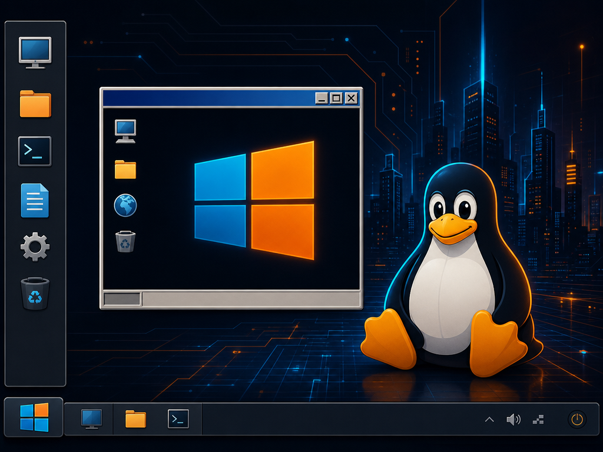Expand the hidden tray icons chevron

coord(489,419)
